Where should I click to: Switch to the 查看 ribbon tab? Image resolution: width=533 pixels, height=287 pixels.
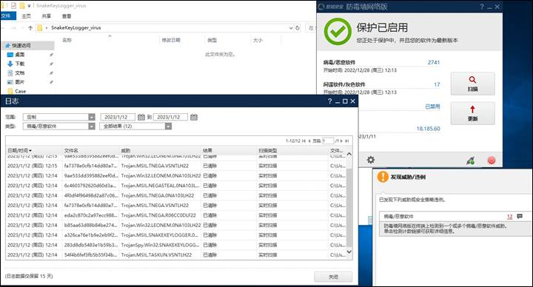click(x=67, y=16)
